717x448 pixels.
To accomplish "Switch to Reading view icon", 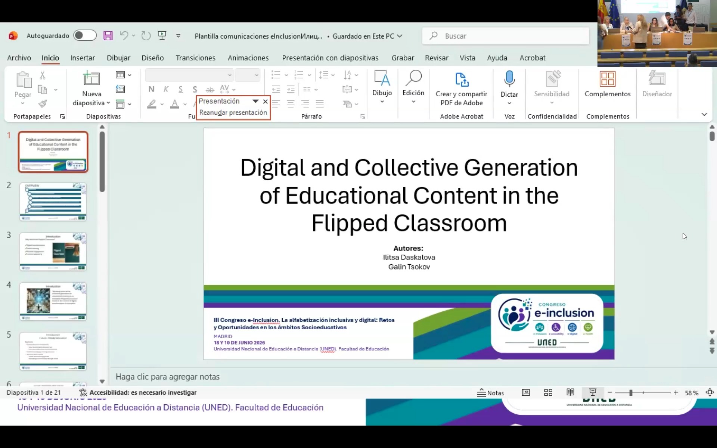I will click(x=570, y=392).
